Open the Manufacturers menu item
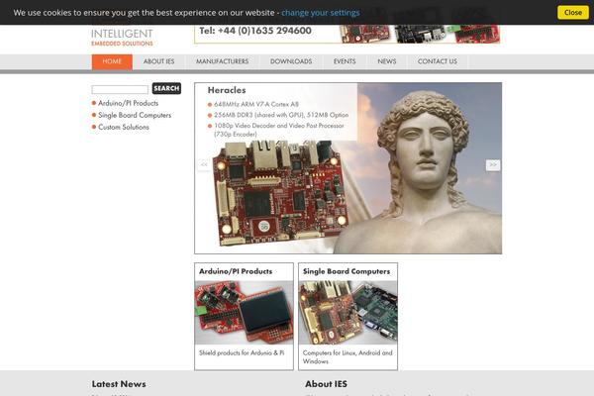Image resolution: width=594 pixels, height=396 pixels. pos(223,61)
